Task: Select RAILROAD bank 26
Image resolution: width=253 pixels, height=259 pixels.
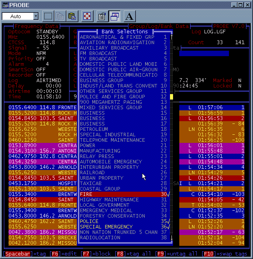Action: 123,173
